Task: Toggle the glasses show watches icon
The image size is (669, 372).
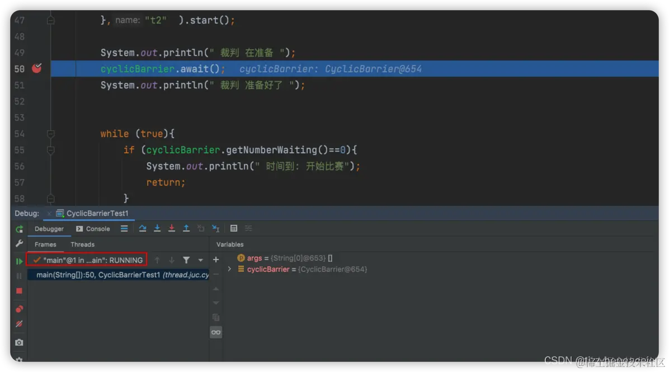Action: (x=216, y=332)
